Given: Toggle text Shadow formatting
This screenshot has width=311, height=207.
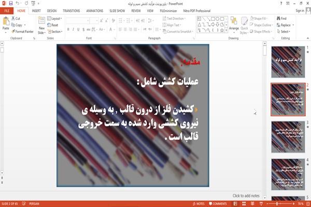Looking at the screenshot, I should click(x=83, y=30).
